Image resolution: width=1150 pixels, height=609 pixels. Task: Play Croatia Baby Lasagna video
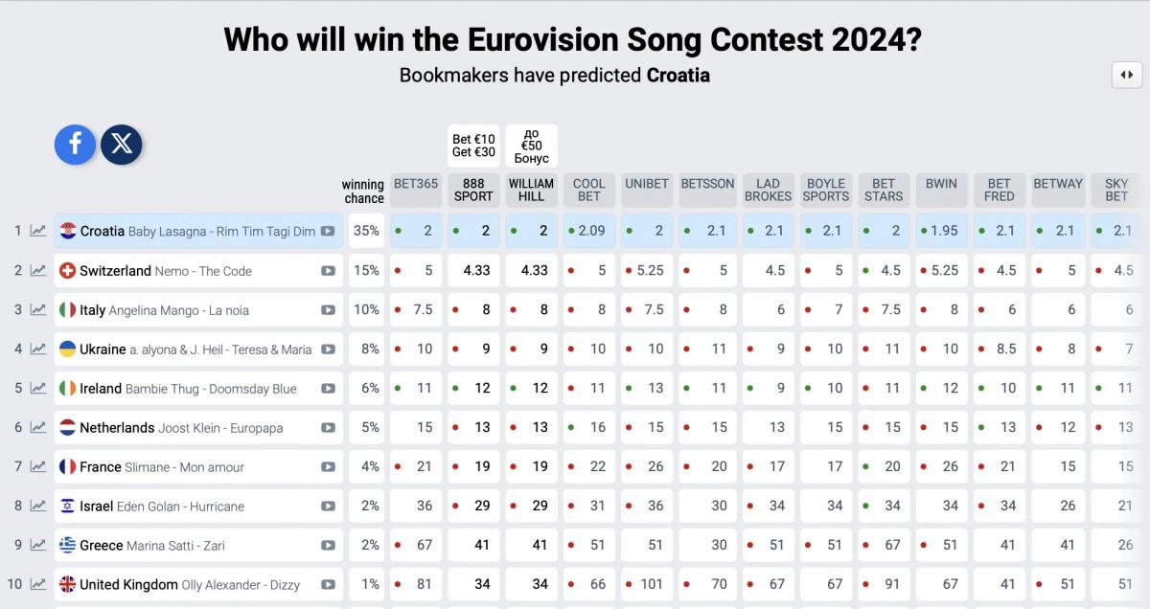[x=328, y=231]
